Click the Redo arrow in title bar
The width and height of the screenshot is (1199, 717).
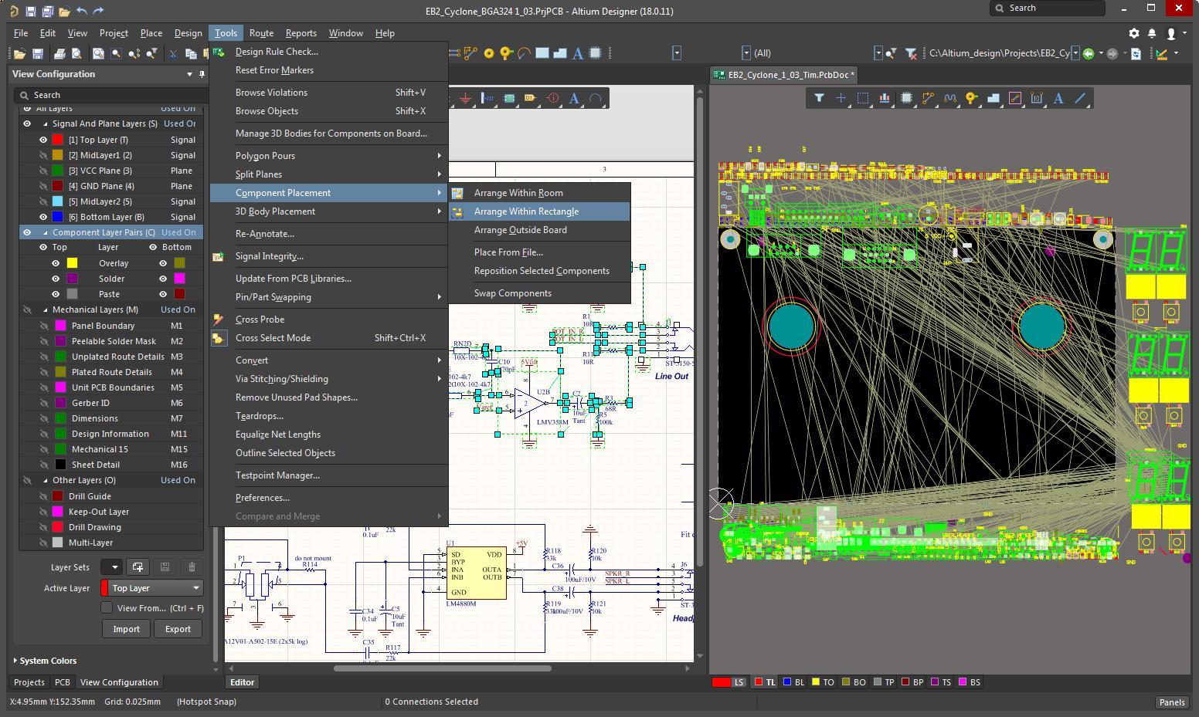click(98, 11)
